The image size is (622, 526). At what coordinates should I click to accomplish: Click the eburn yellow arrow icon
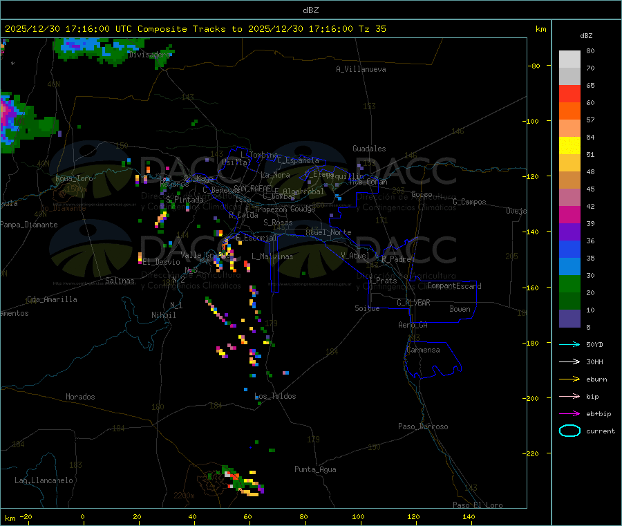[569, 379]
